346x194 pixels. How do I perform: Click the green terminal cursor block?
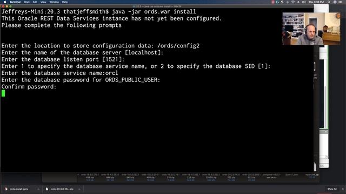point(3,93)
